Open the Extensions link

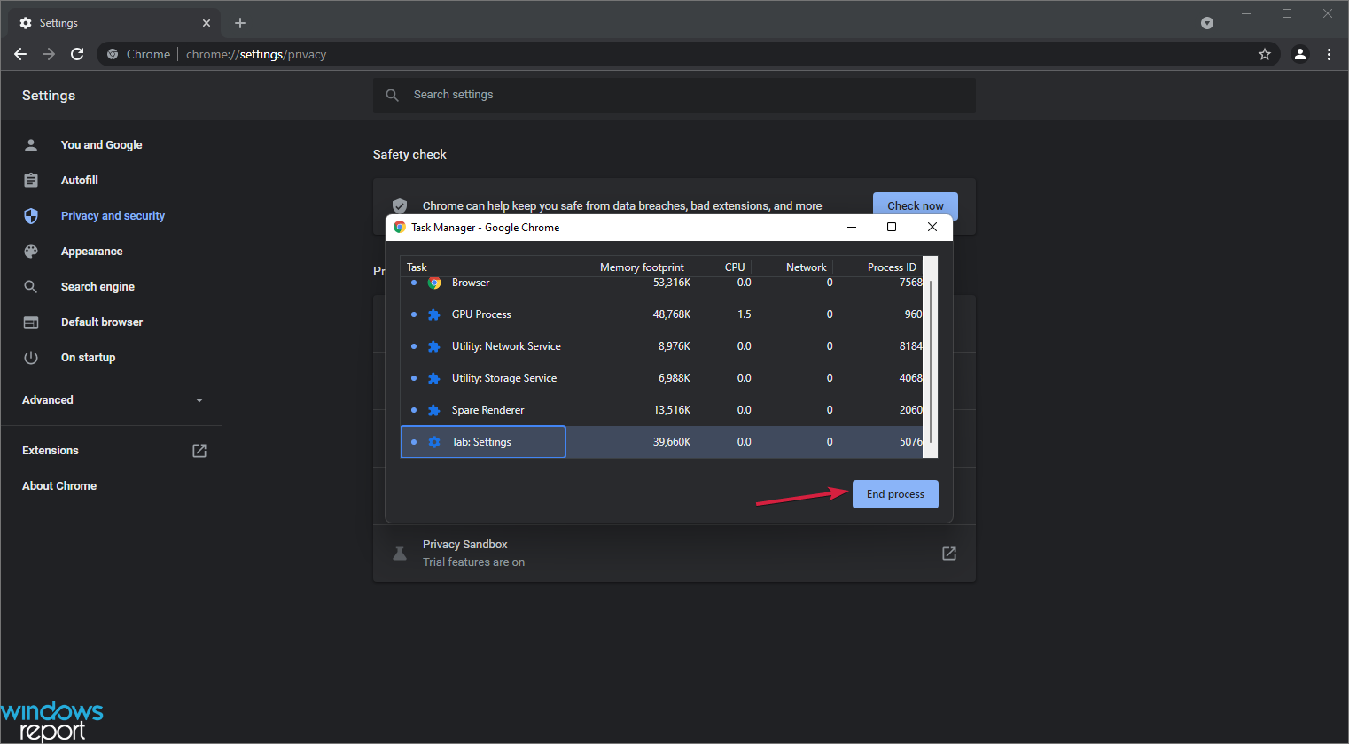point(51,450)
